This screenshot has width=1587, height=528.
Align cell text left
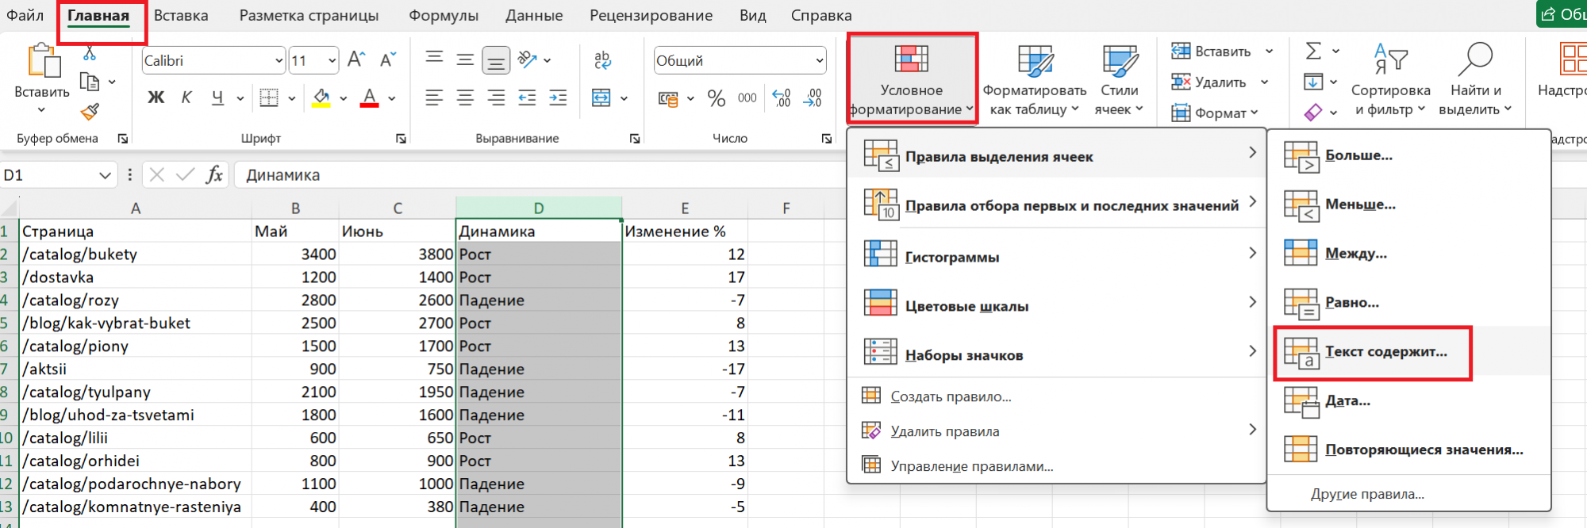click(x=434, y=98)
